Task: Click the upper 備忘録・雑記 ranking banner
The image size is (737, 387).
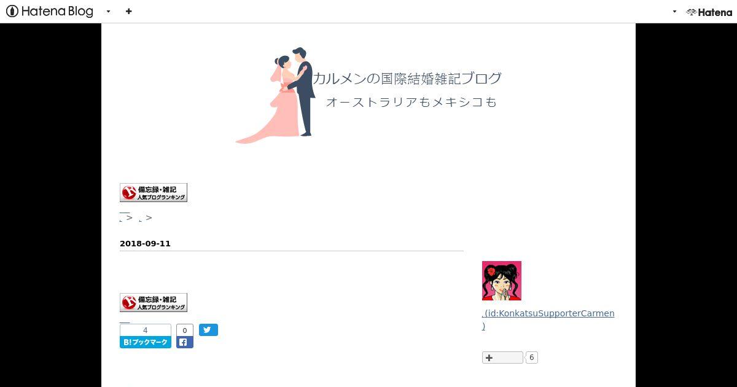Action: pyautogui.click(x=154, y=192)
